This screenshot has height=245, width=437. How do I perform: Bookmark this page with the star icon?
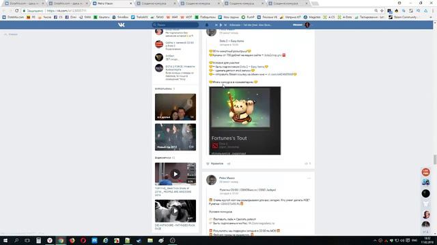pyautogui.click(x=382, y=11)
